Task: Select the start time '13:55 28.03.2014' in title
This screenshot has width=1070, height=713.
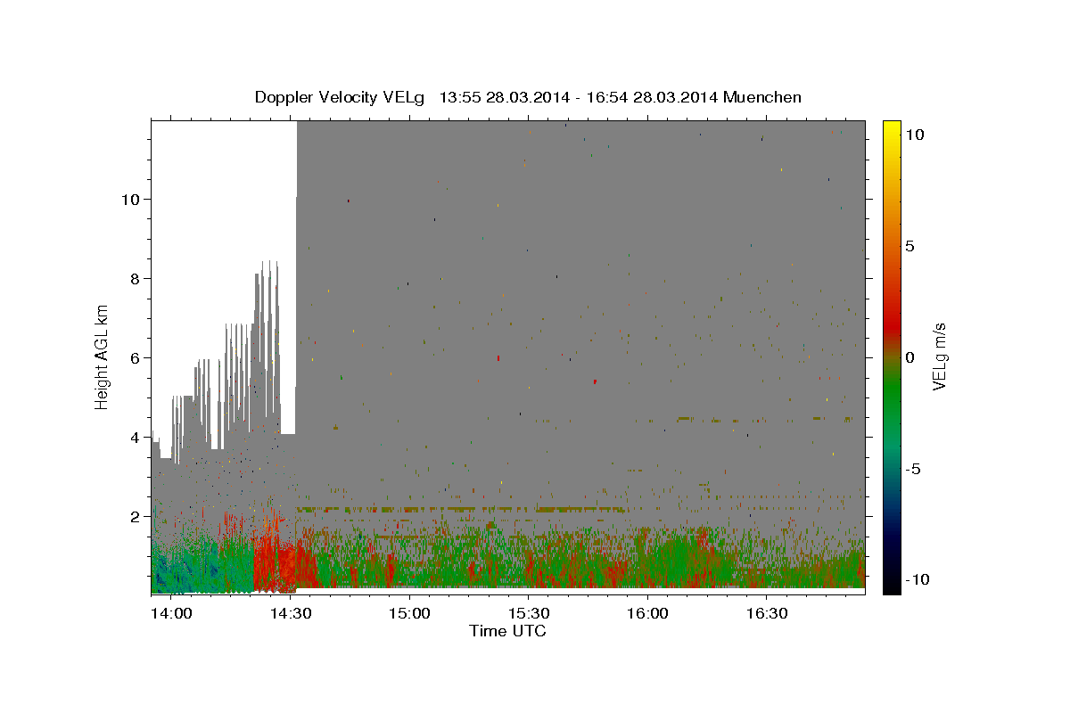Action: [502, 97]
